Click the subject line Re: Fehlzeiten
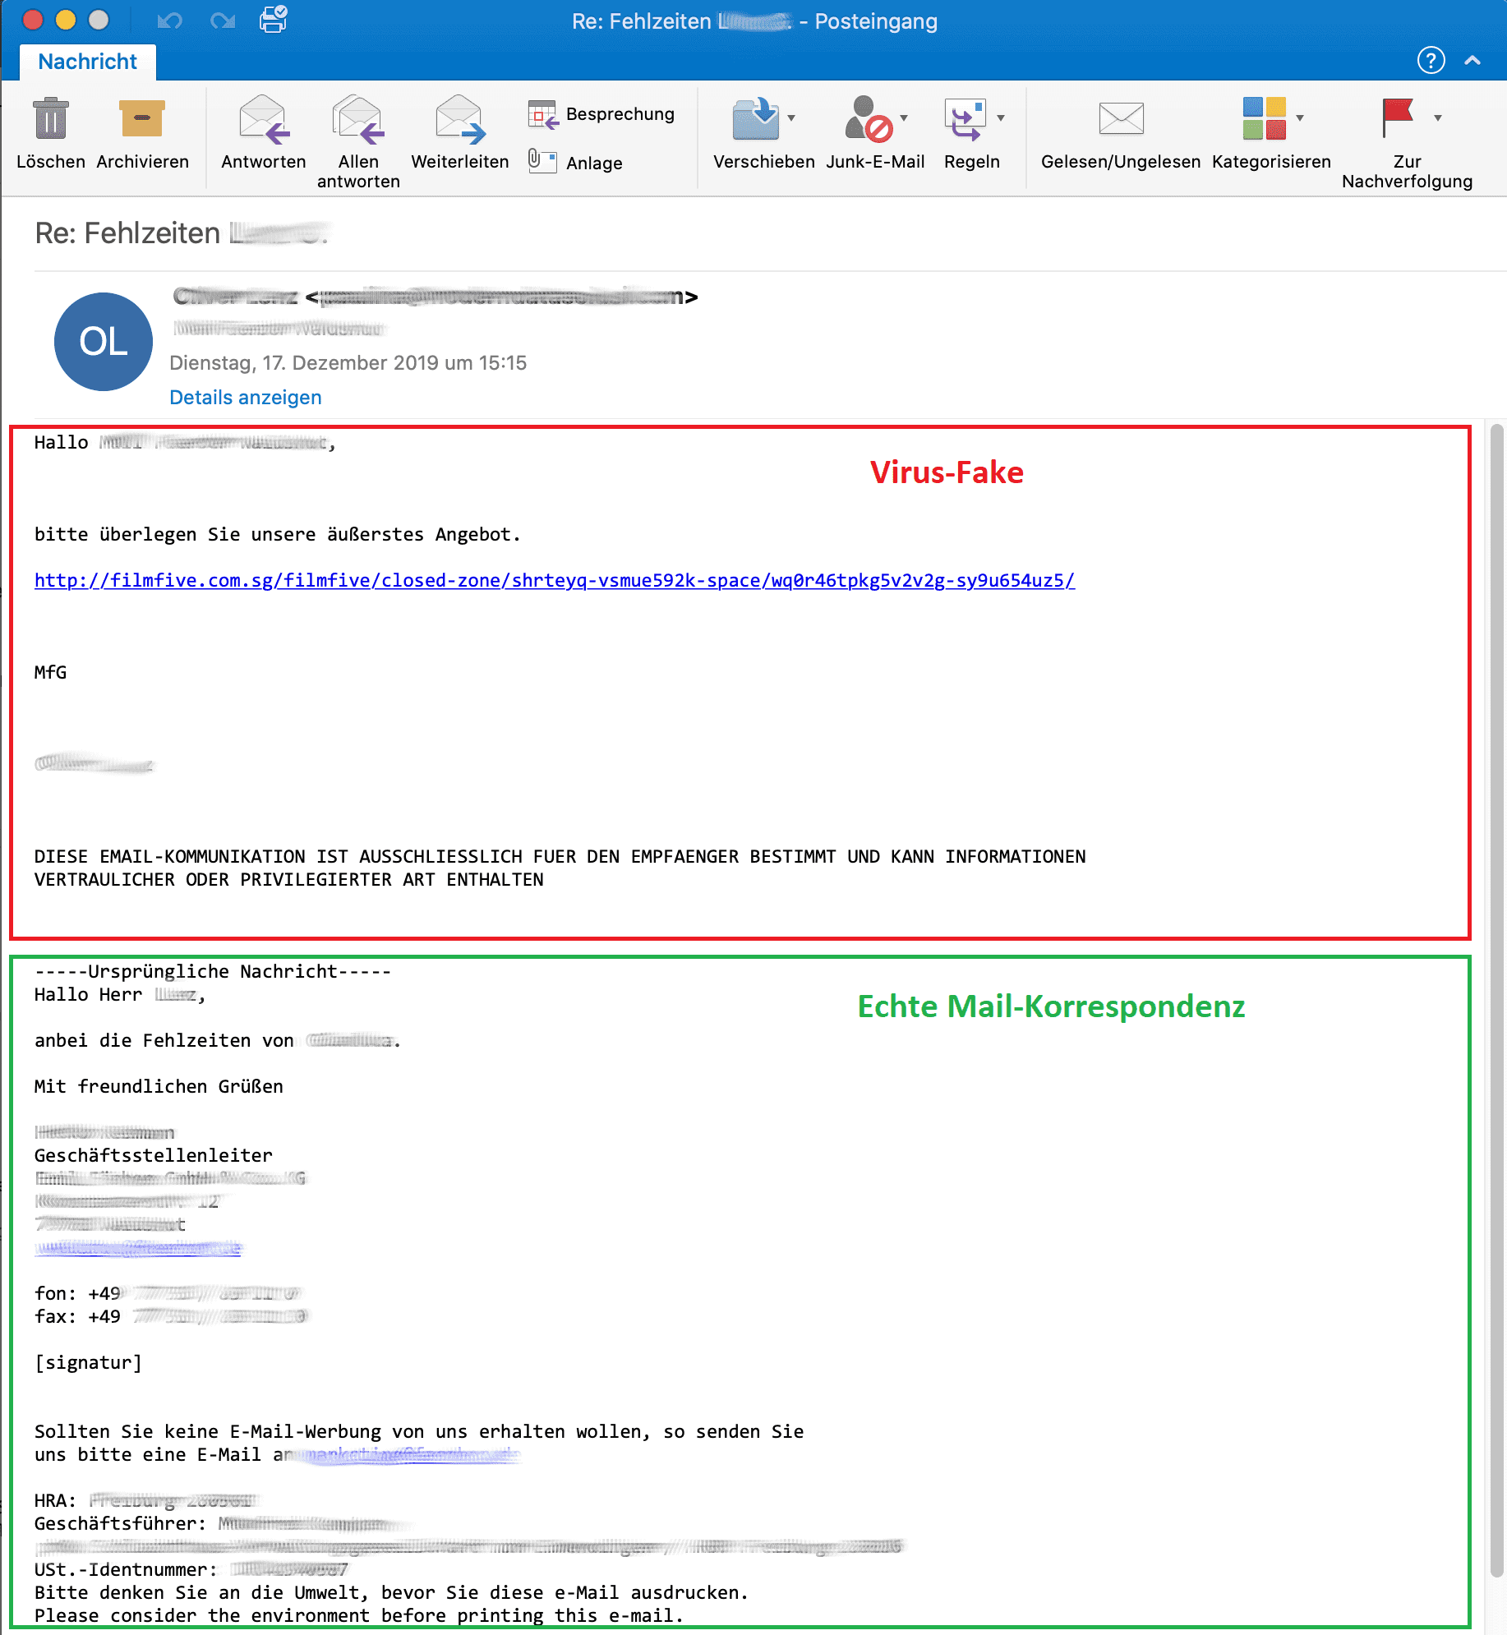Screen dimensions: 1507x1635 click(x=182, y=233)
